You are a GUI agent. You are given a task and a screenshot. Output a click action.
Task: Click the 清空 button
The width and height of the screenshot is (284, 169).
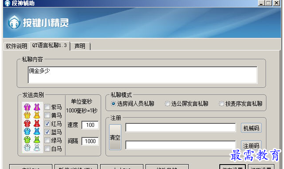point(115,137)
